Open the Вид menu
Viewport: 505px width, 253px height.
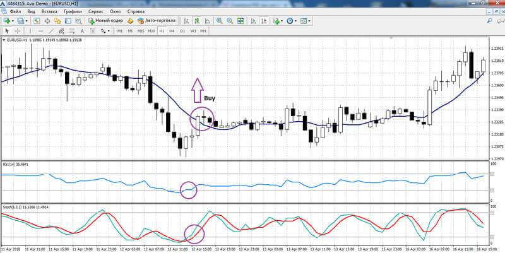coord(31,11)
